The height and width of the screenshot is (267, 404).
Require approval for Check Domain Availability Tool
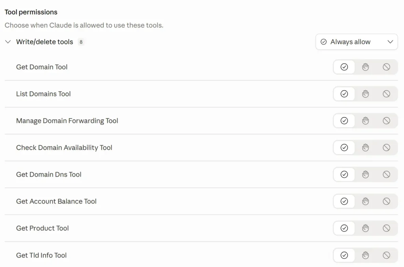click(x=365, y=148)
